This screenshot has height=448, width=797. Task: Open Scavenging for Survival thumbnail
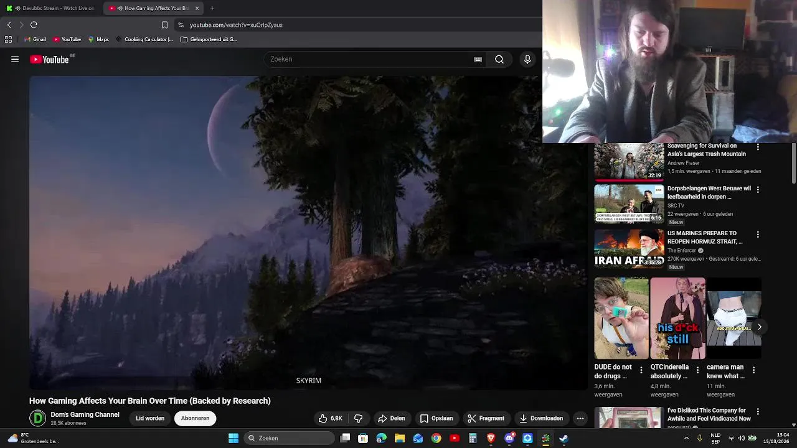pyautogui.click(x=629, y=161)
